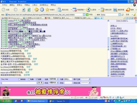137x103 pixels.
Task: Click user link 上海兼职女出台 in the user list
Action: [117, 44]
